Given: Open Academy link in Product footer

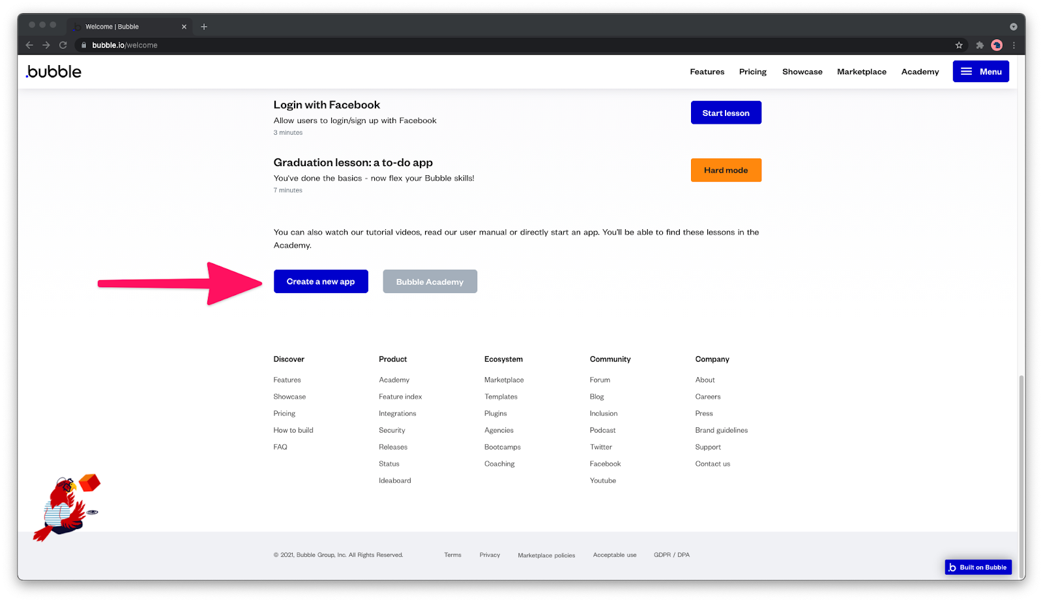Looking at the screenshot, I should [394, 380].
